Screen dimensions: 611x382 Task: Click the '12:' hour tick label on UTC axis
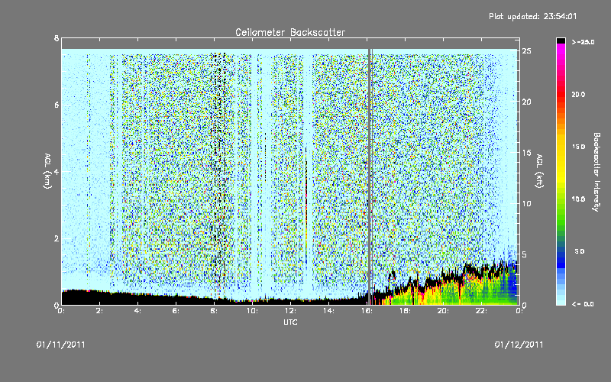291,311
